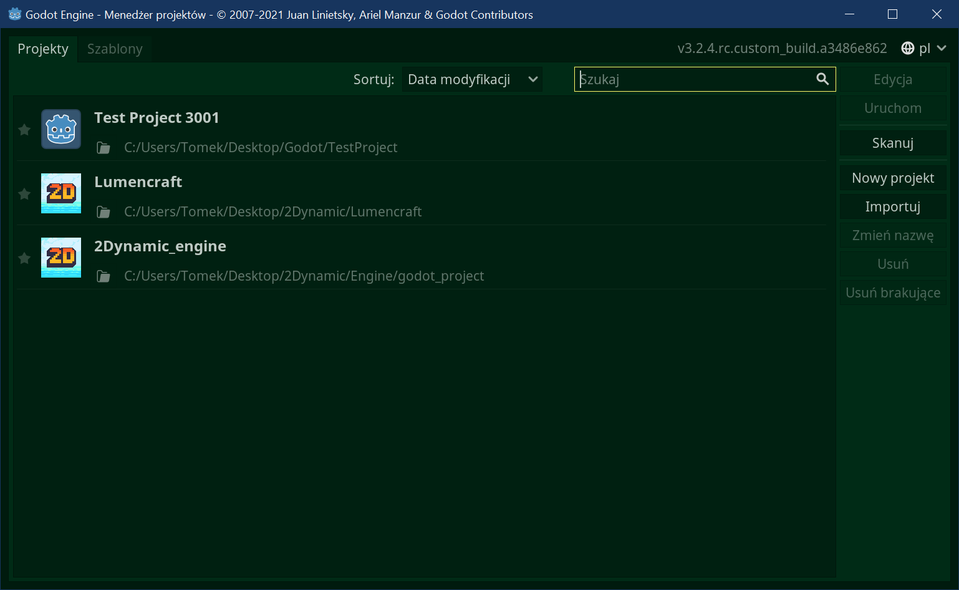Screen dimensions: 959x590
Task: Open folder icon for TestProject path
Action: click(x=104, y=148)
